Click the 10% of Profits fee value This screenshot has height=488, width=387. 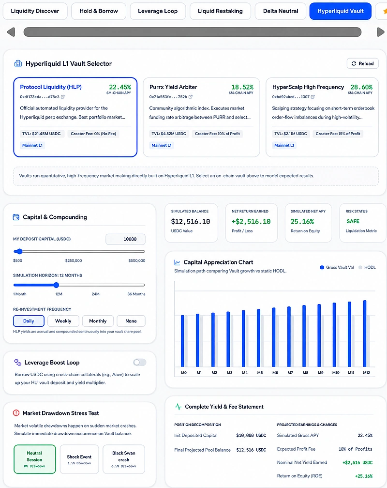click(x=355, y=449)
